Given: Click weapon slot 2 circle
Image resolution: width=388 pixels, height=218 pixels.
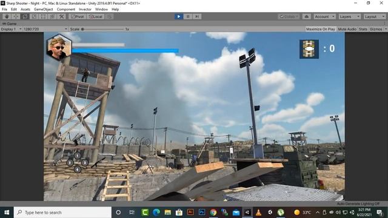Looking at the screenshot, I should click(70, 163).
